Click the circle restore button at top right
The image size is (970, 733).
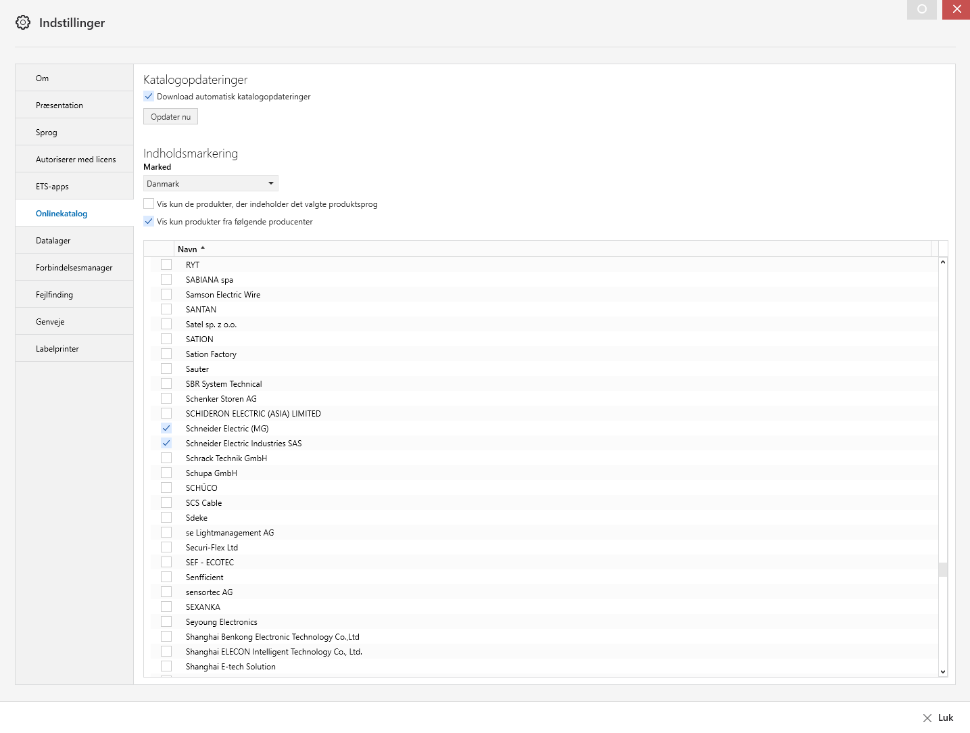tap(922, 9)
